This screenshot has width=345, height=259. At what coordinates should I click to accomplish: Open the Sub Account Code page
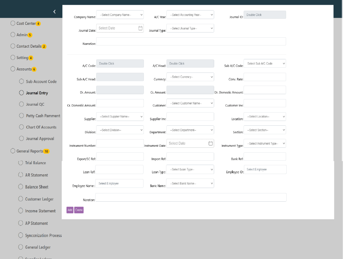coord(41,81)
